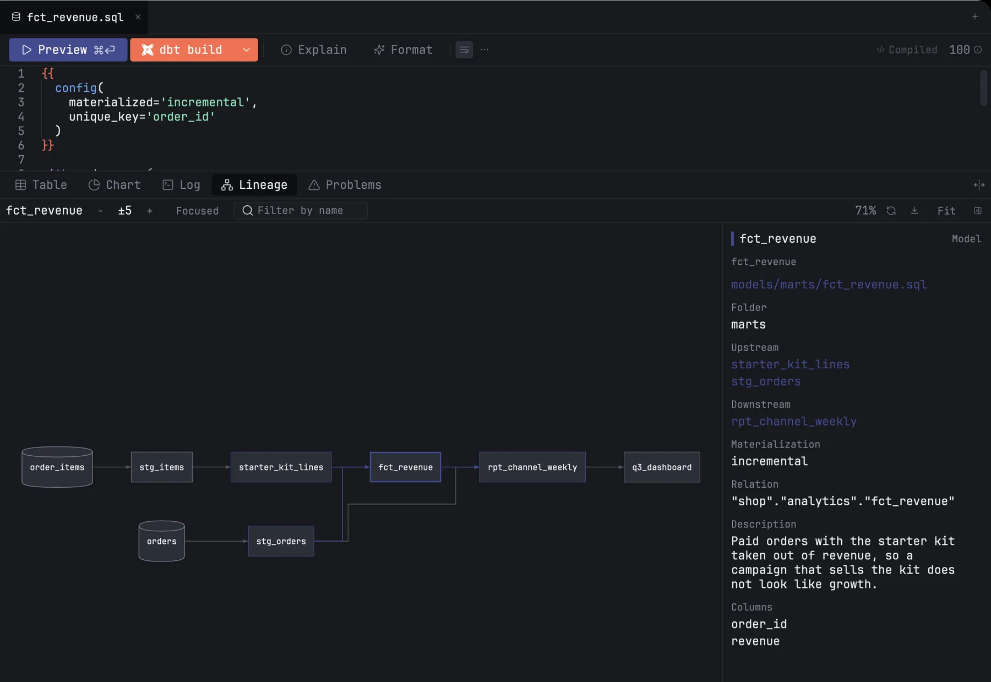991x682 pixels.
Task: Collapse the details side panel
Action: click(978, 211)
